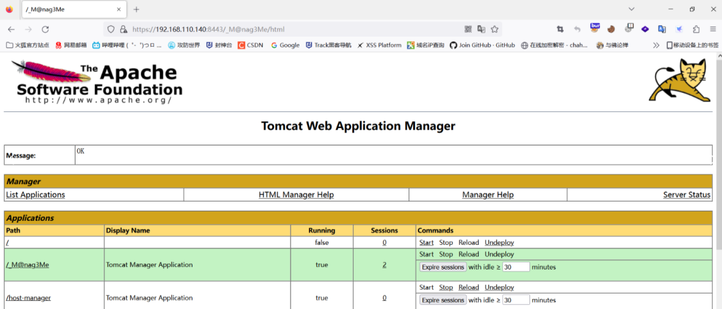This screenshot has width=722, height=309.
Task: Open the /_M@nag3Me path link
Action: click(27, 265)
